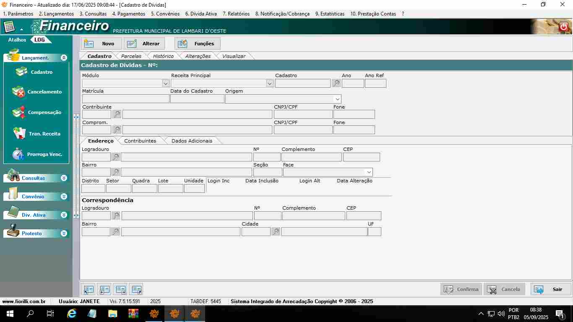Click the Novo button

tap(102, 44)
